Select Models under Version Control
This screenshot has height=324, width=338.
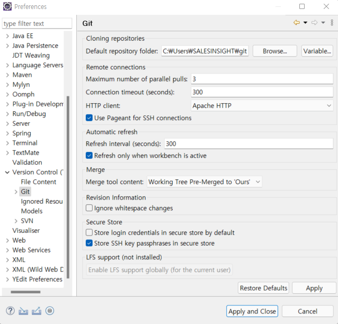pyautogui.click(x=32, y=211)
